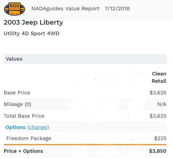
Task: Click the N/A mileage value
Action: coord(162,104)
